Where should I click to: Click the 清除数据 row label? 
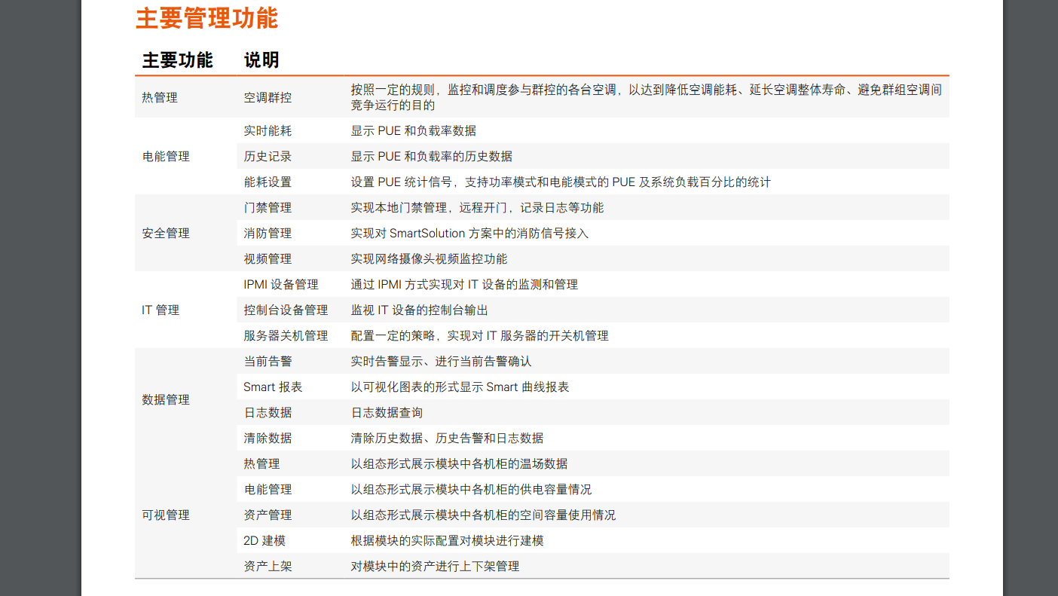(x=268, y=438)
